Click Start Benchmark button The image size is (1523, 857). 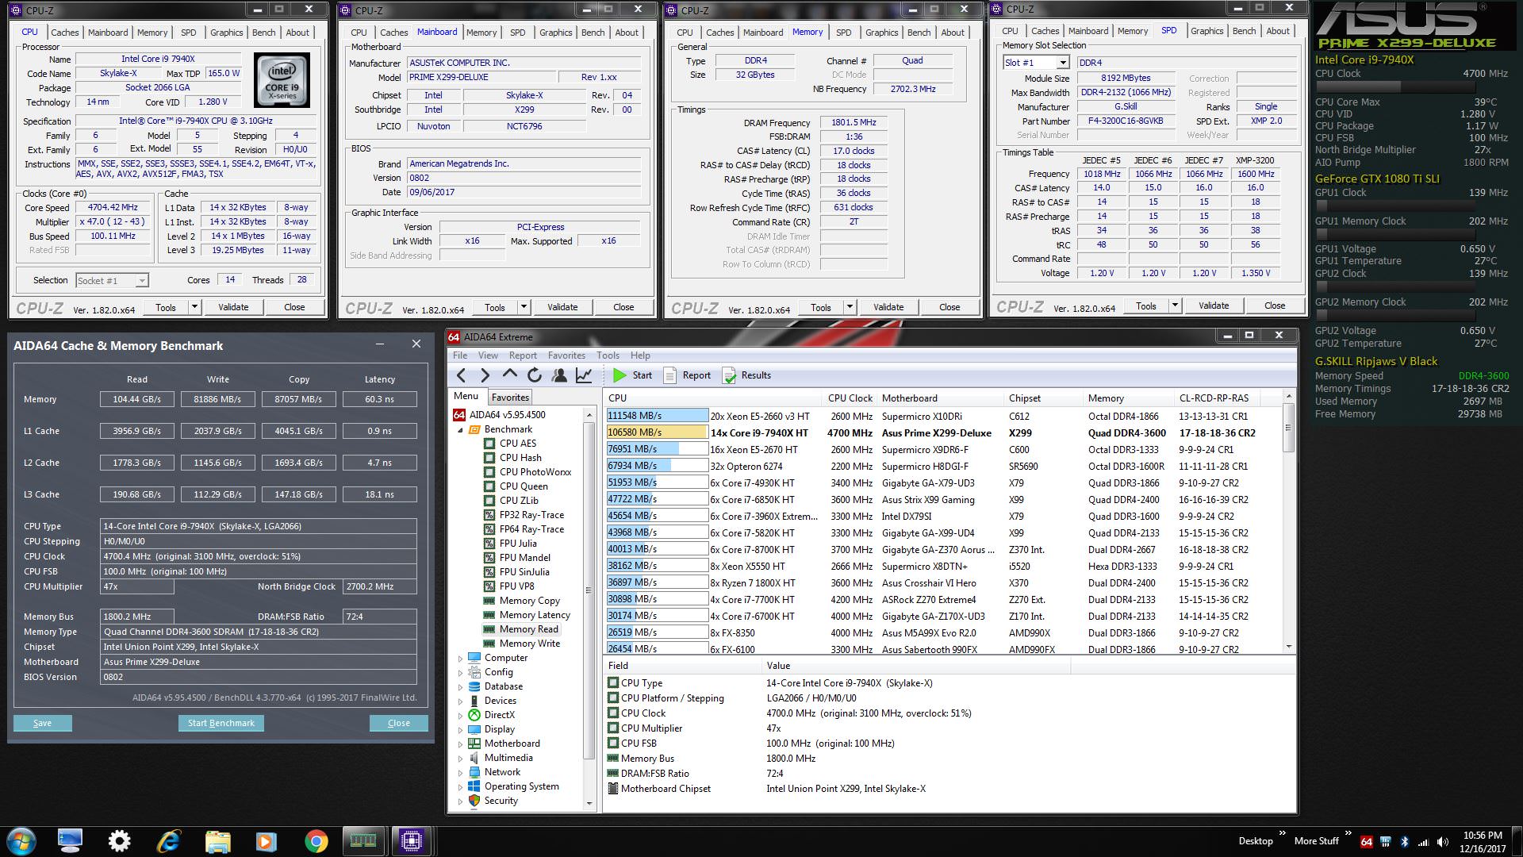(221, 723)
